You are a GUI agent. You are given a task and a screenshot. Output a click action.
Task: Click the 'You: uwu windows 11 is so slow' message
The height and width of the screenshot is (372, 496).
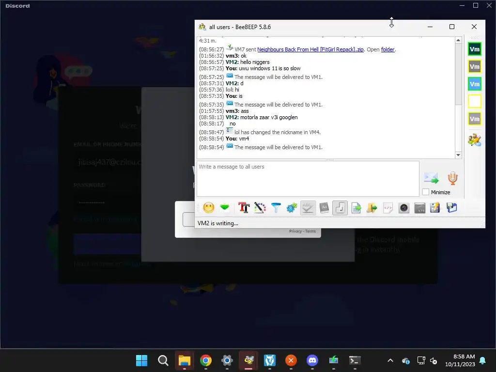(x=249, y=68)
